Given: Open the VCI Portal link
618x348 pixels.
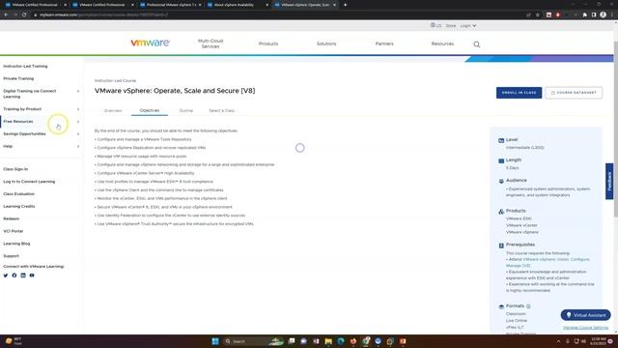Looking at the screenshot, I should point(13,231).
